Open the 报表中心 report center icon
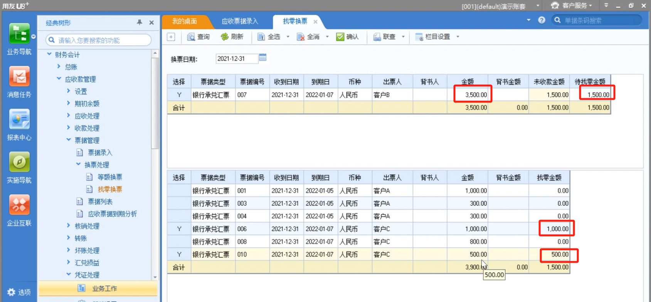The image size is (651, 302). click(x=19, y=119)
